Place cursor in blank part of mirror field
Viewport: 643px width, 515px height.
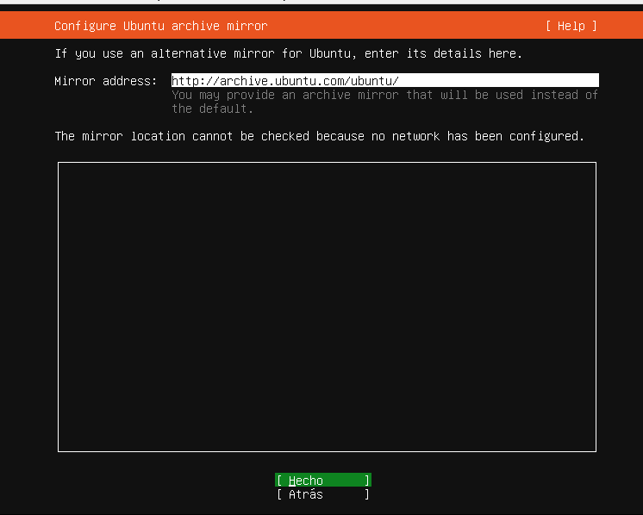coord(500,81)
